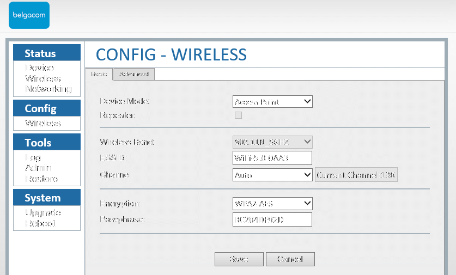Open the Device Mode dropdown
456x275 pixels.
pos(272,102)
